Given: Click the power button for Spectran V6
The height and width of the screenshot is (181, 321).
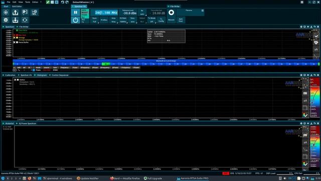Looking at the screenshot, I should coord(76,20).
